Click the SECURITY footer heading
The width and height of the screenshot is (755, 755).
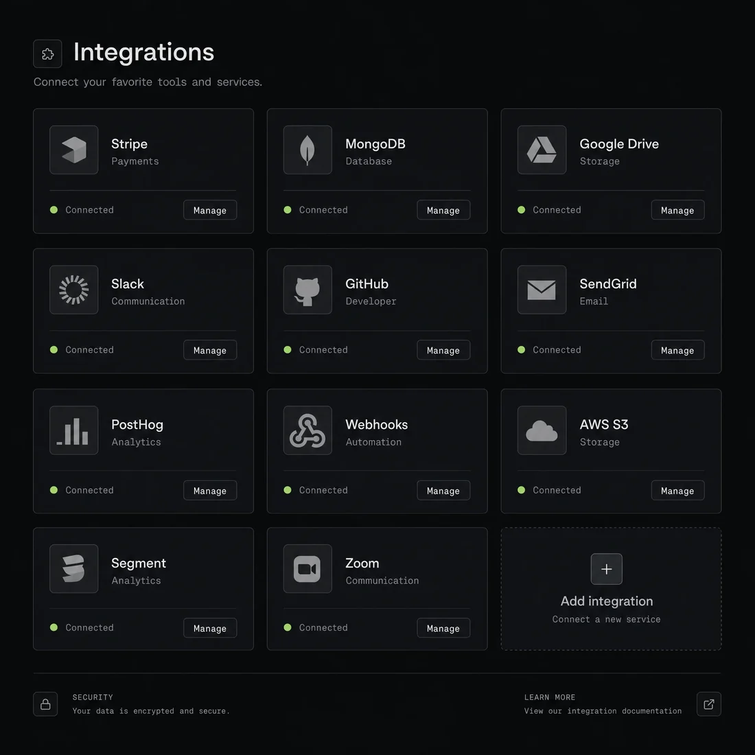pyautogui.click(x=93, y=697)
